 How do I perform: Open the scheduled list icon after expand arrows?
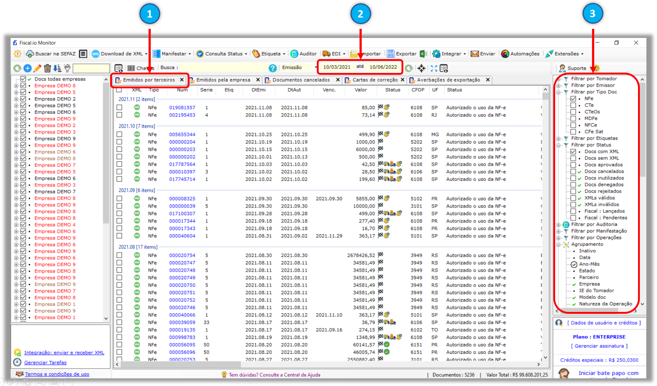444,68
